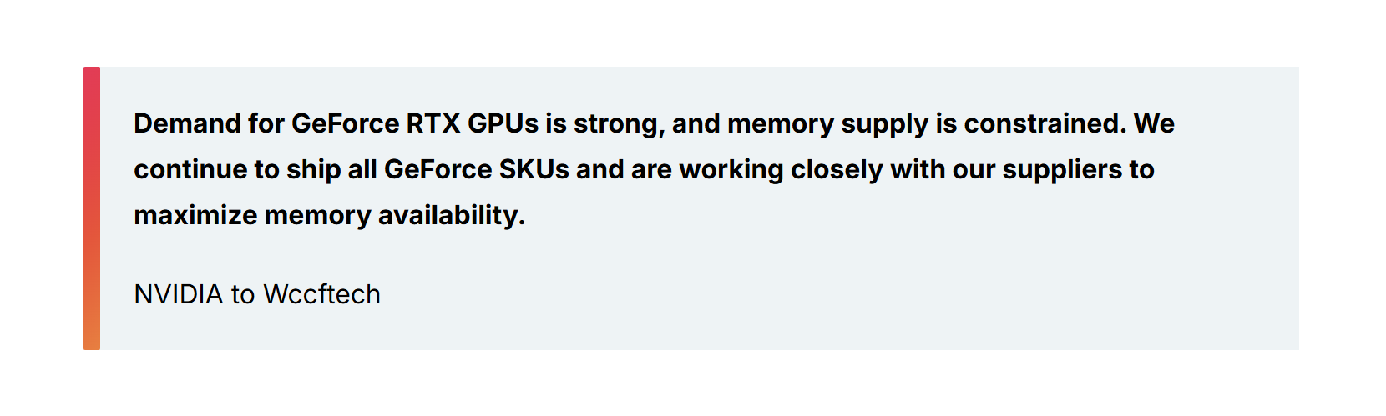Viewport: 1386px width, 416px height.
Task: Click the word "memory" in the third line
Action: [x=317, y=215]
